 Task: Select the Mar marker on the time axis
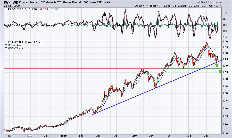pos(98,135)
